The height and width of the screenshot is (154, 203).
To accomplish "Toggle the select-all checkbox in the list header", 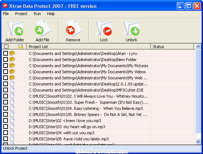I will pos(6,46).
